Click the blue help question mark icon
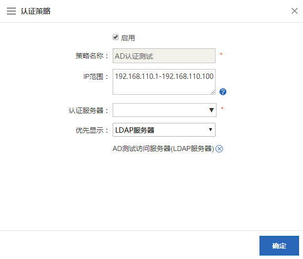The image size is (303, 259). tap(223, 92)
